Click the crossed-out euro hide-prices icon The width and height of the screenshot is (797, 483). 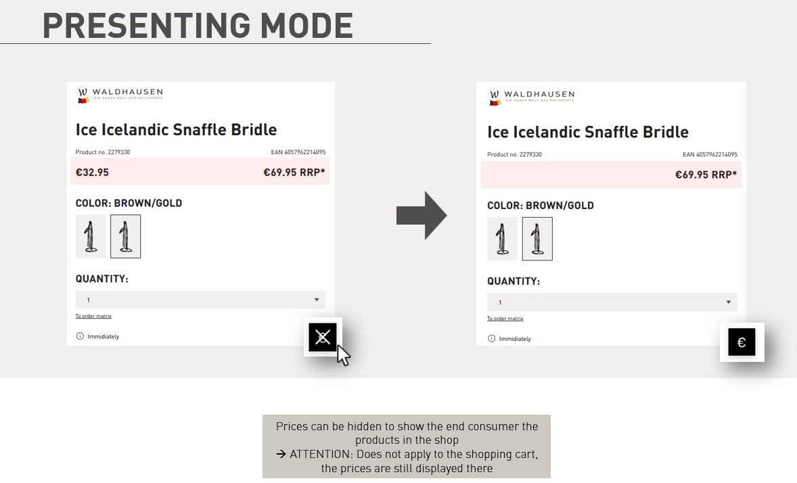coord(323,337)
